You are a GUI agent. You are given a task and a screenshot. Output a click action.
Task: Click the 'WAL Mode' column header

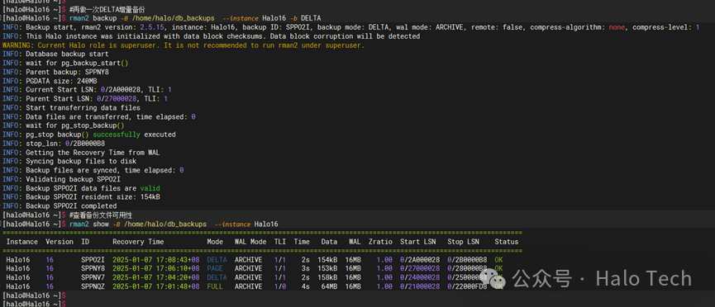pyautogui.click(x=250, y=242)
